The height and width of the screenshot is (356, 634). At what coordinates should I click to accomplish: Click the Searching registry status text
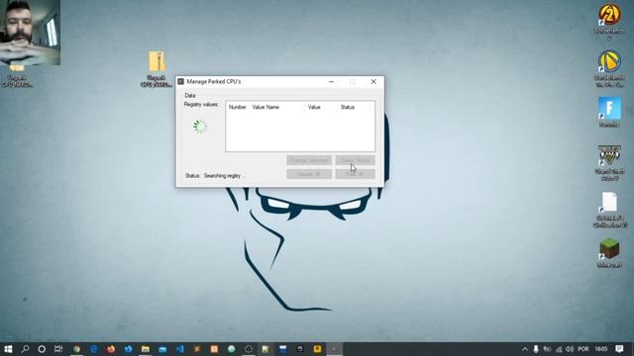click(225, 176)
